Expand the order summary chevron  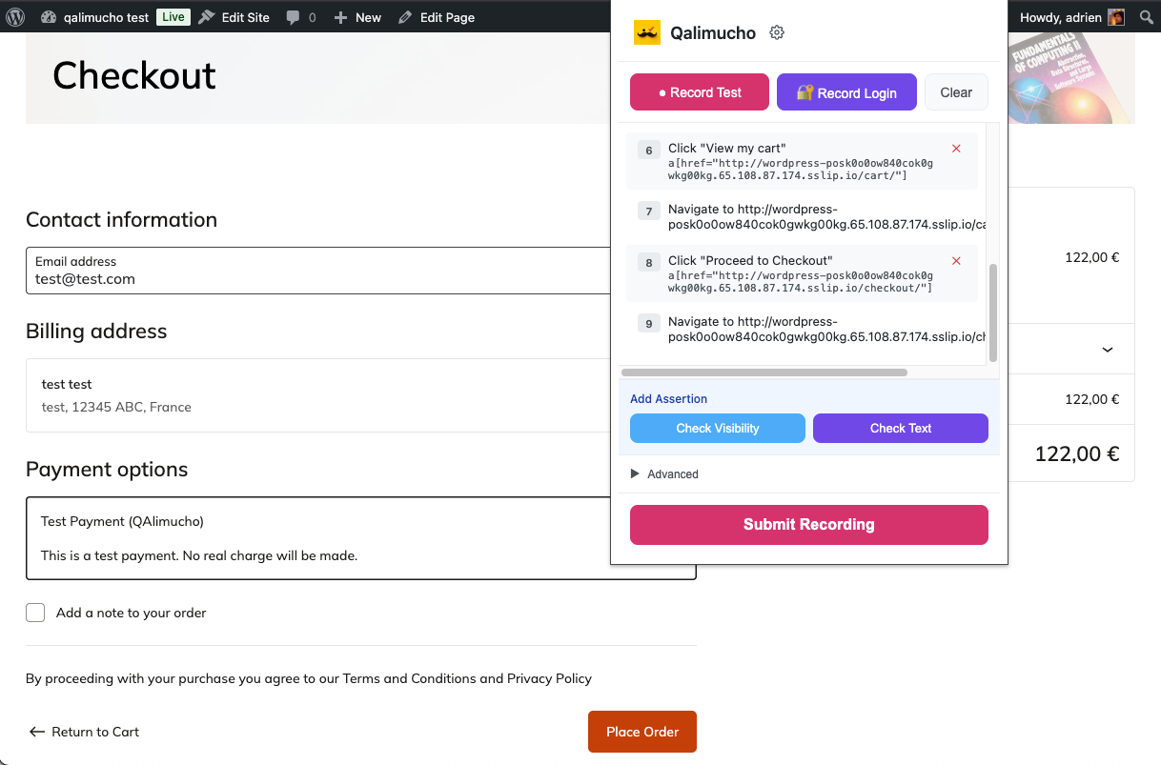tap(1107, 349)
